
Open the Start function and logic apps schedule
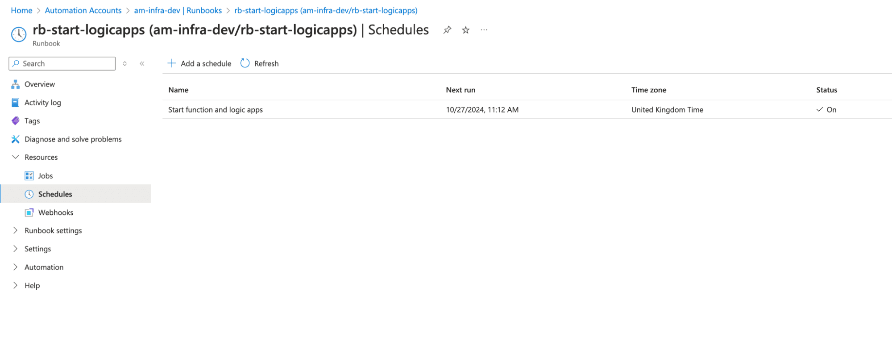[216, 110]
